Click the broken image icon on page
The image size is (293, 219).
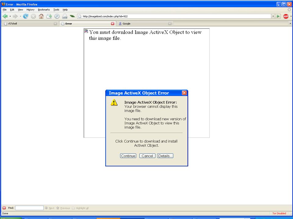pos(86,31)
